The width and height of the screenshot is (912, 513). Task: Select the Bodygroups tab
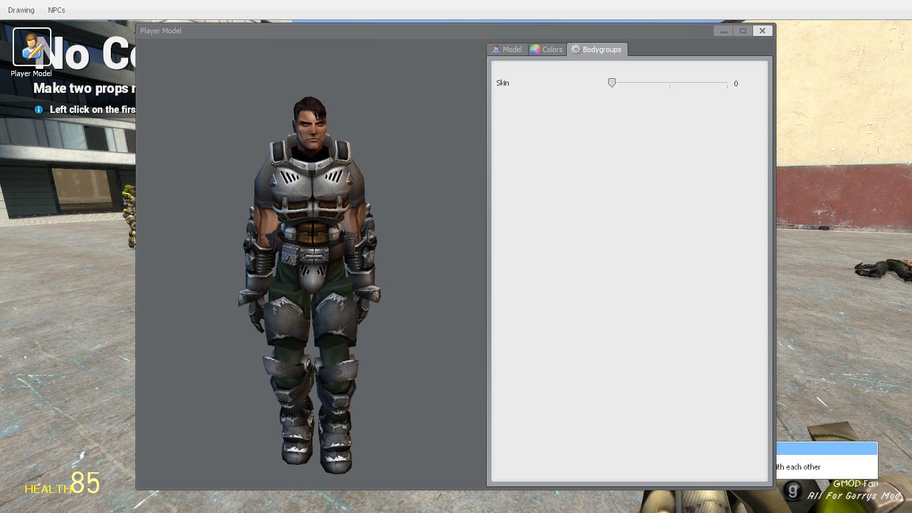pos(597,49)
